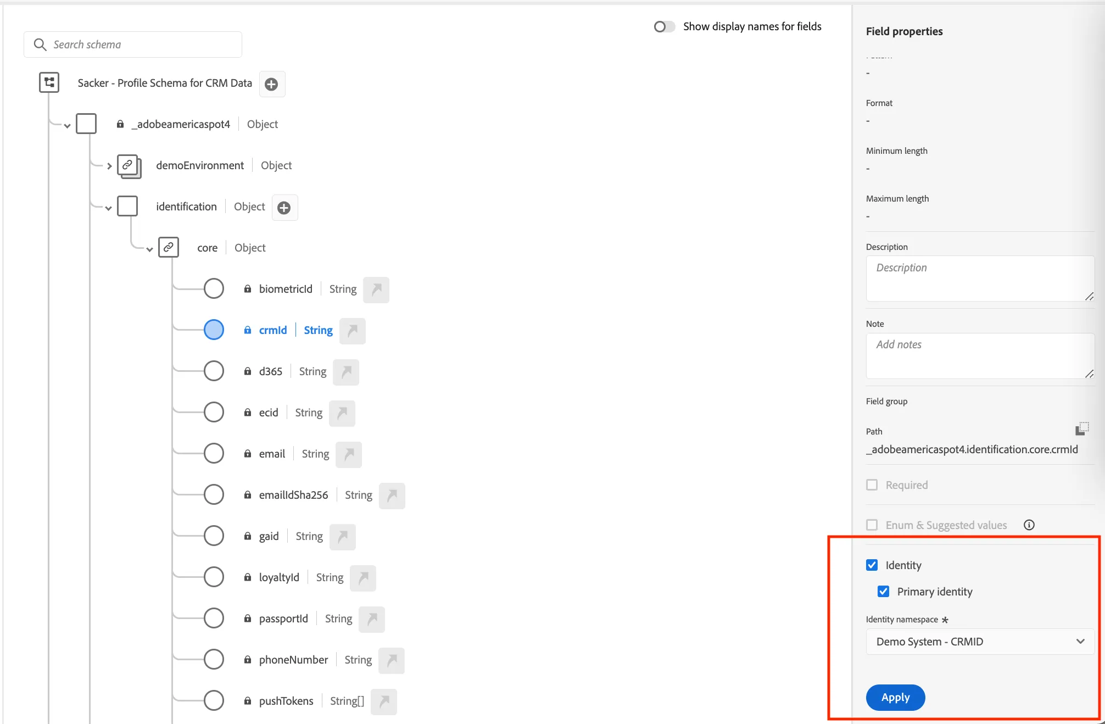Select the phoneNumber field name

point(293,660)
